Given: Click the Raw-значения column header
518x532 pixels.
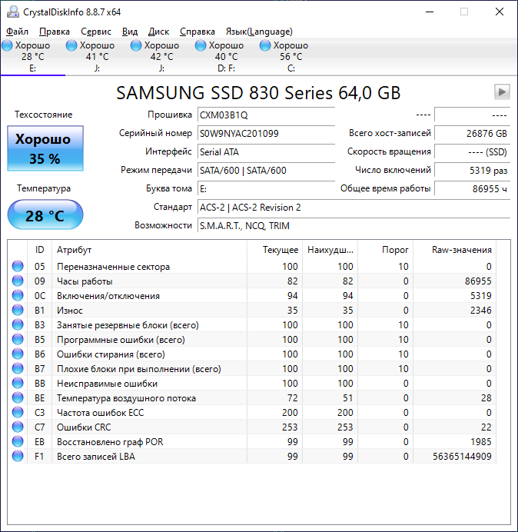Looking at the screenshot, I should [x=454, y=250].
